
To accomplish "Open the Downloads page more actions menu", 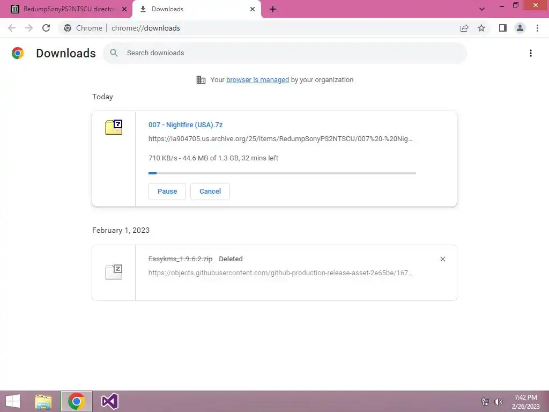I will click(531, 53).
